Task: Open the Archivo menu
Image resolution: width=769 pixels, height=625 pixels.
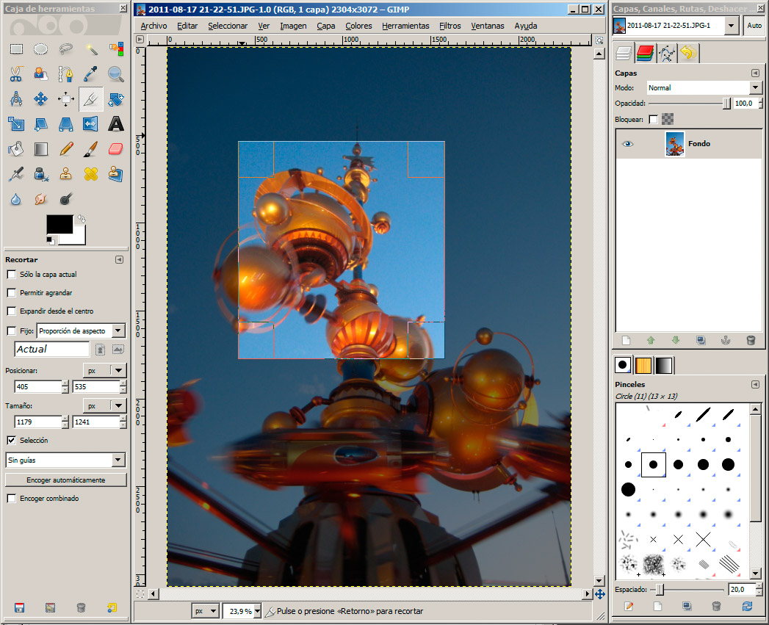Action: click(154, 26)
